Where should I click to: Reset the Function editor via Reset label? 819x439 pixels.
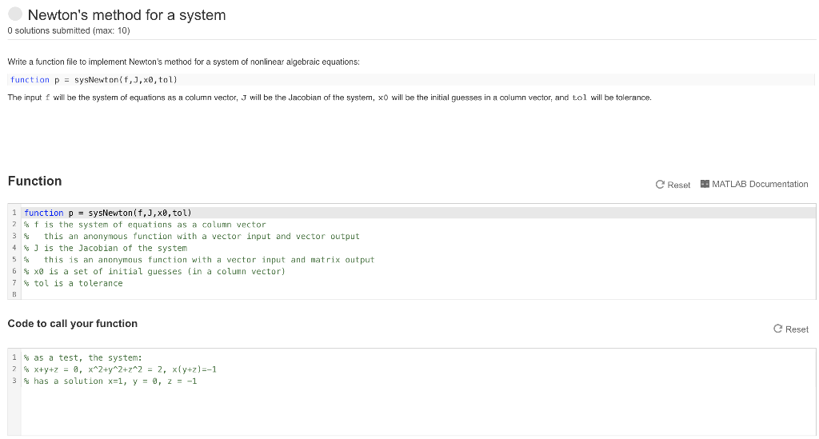pos(678,185)
